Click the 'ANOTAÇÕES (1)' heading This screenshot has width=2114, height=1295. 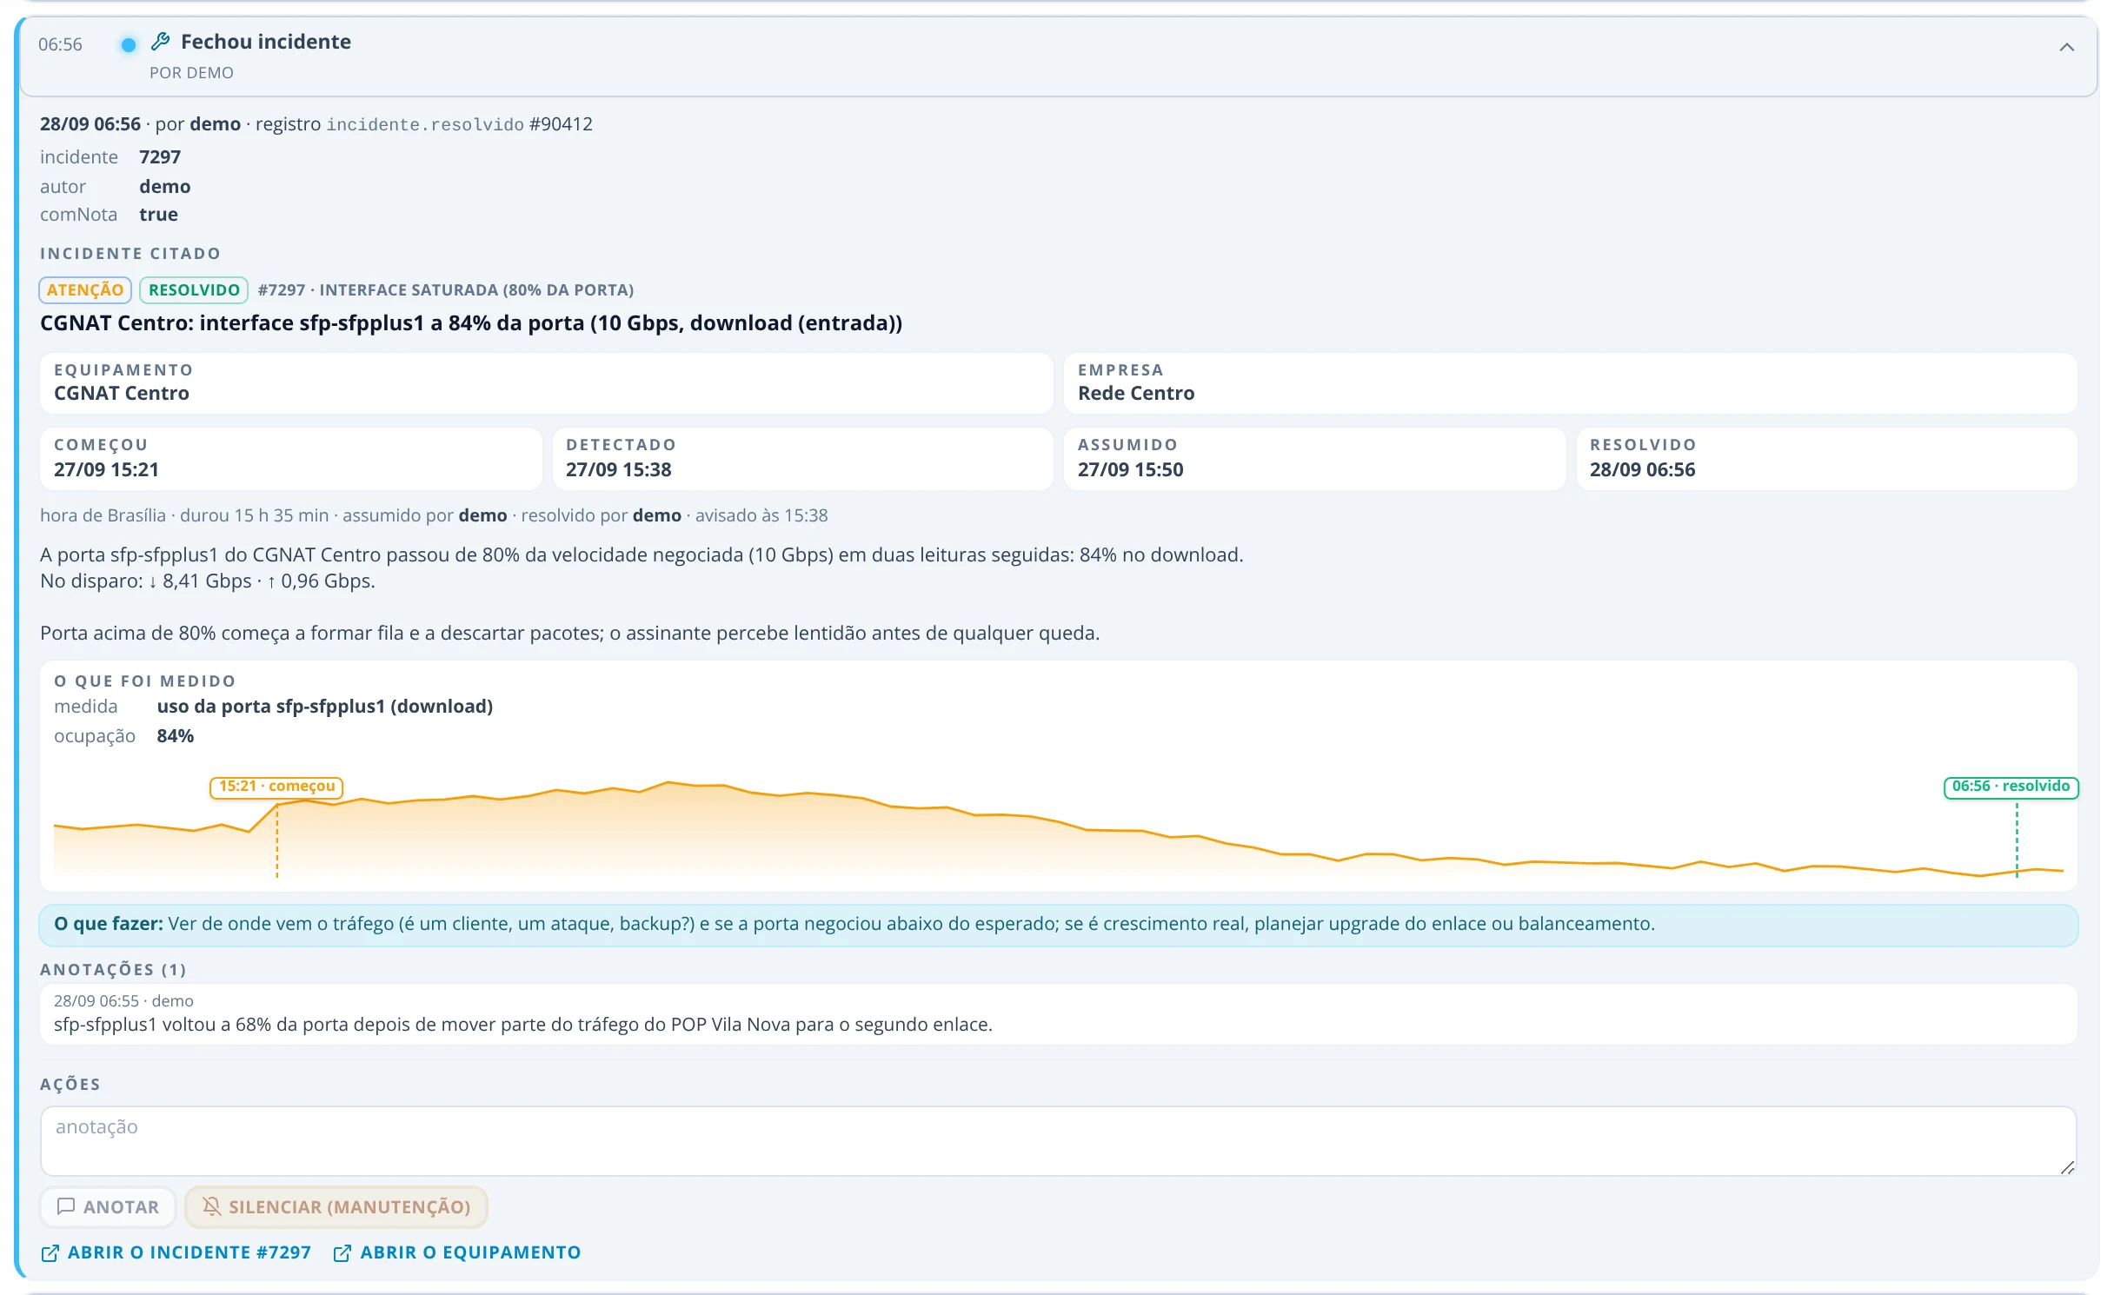coord(113,969)
